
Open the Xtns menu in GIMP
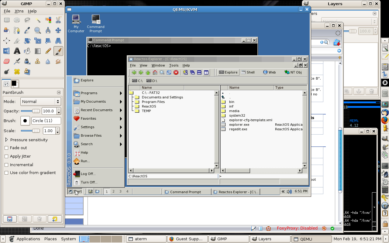point(19,11)
